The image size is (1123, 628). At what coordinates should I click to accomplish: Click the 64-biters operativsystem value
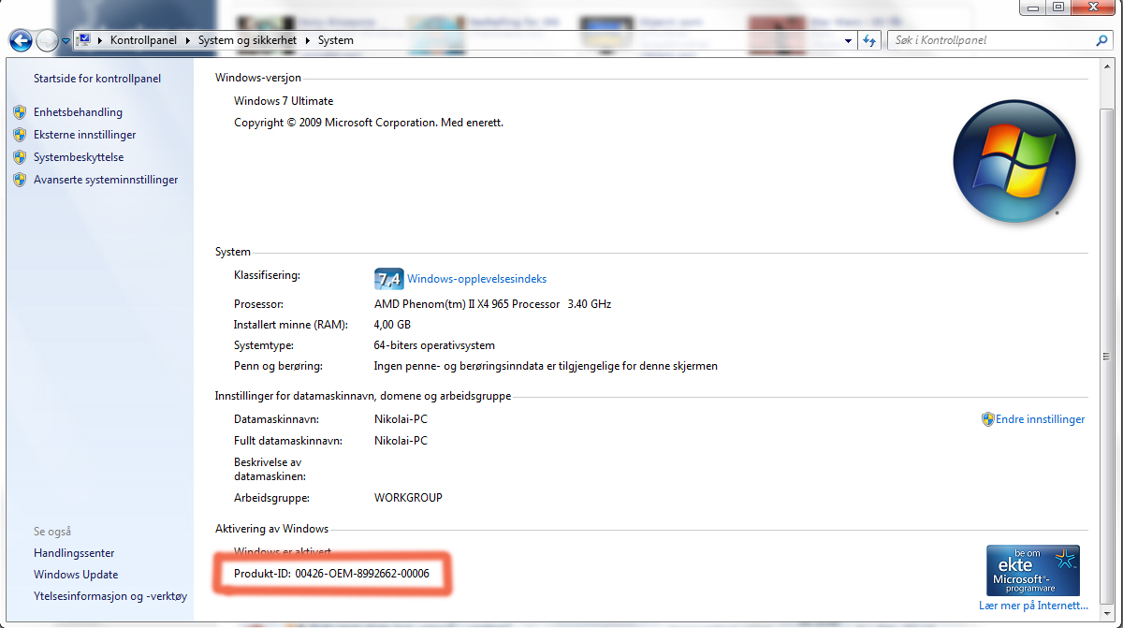pyautogui.click(x=434, y=345)
